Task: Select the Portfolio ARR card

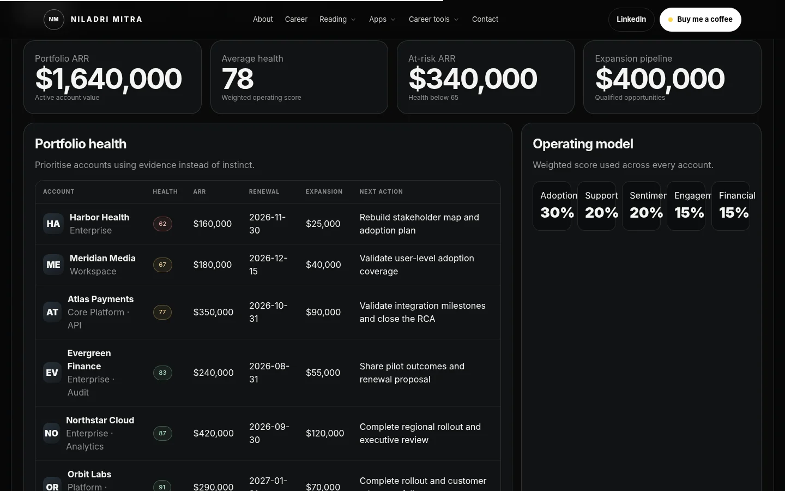Action: [x=112, y=77]
